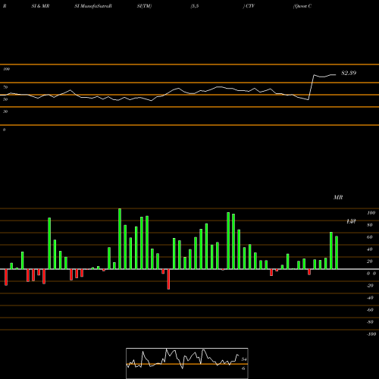The width and height of the screenshot is (379, 379).
Task: Click the MR axis label '-40'
Action: coord(370,298)
